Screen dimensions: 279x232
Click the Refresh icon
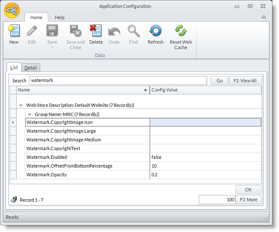click(156, 31)
